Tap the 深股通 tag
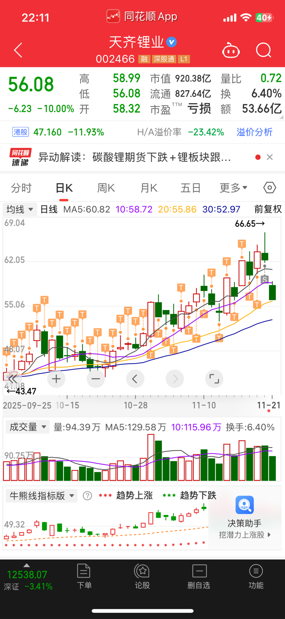This screenshot has height=619, width=285. coord(164,59)
